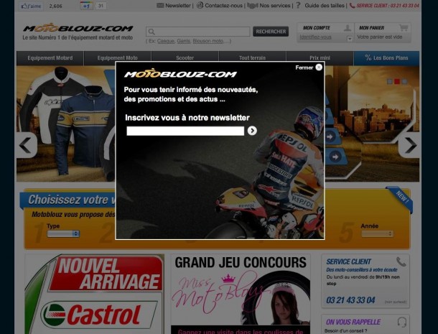Focus the site search field
Screen dimensions: 438x334
[197, 32]
